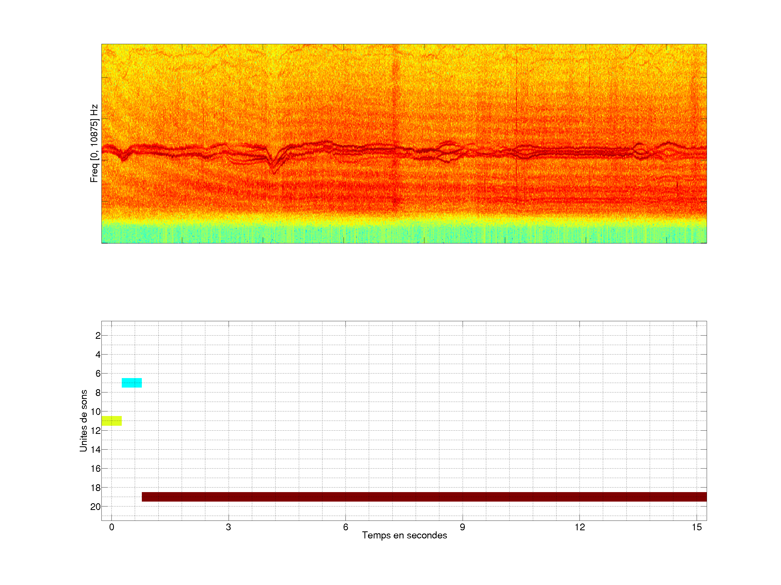
Task: Click the y-axis tick label 2
Action: click(98, 336)
